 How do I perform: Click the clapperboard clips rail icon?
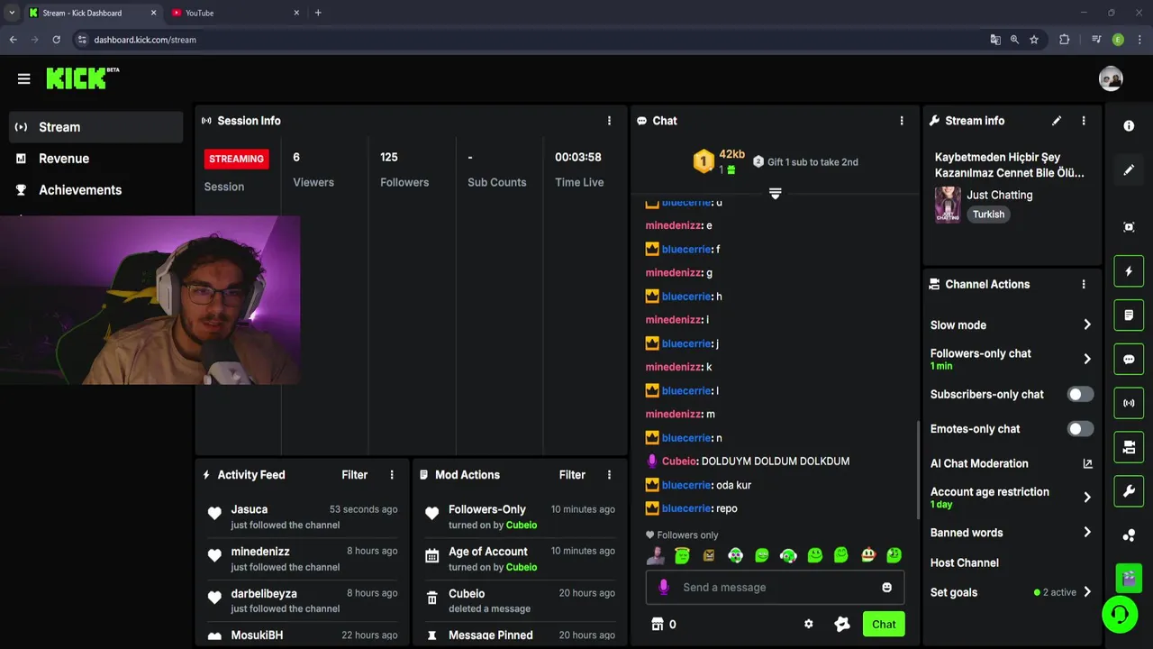tap(1129, 577)
